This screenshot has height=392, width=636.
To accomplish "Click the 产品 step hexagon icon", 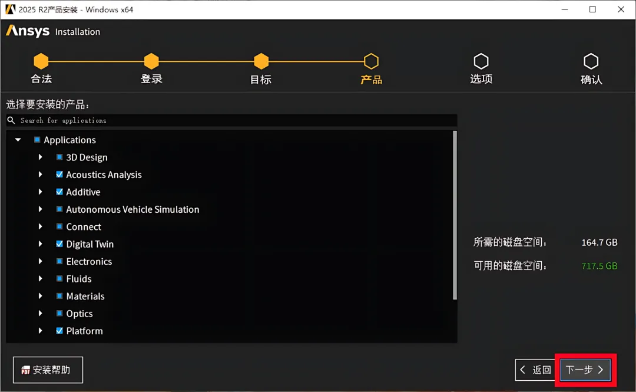I will point(371,61).
